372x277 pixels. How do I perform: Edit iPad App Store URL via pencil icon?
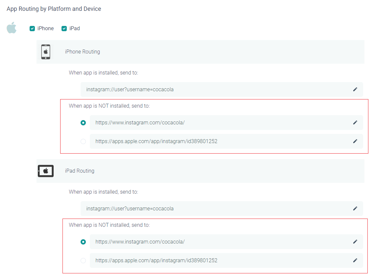pos(355,261)
